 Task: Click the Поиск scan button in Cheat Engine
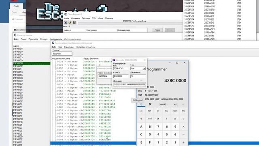click(157, 30)
